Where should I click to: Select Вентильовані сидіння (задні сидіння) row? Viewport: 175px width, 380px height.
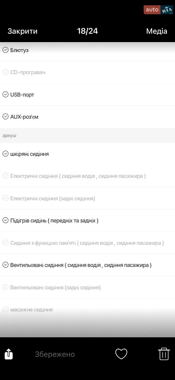(87, 287)
